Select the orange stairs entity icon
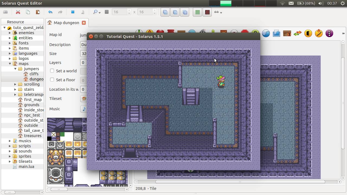 click(319, 33)
